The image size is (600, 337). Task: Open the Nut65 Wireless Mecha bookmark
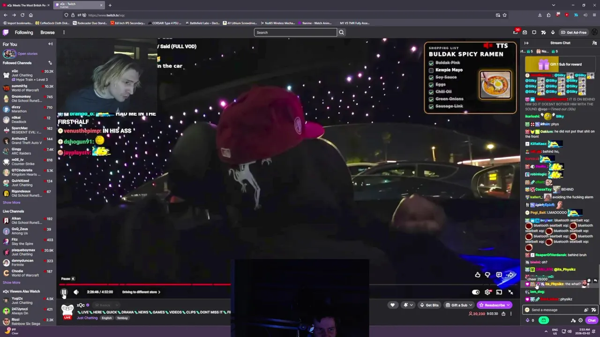click(277, 23)
